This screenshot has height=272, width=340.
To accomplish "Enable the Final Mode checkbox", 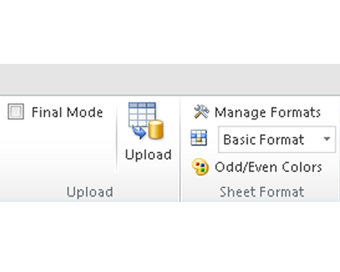I will (x=16, y=112).
